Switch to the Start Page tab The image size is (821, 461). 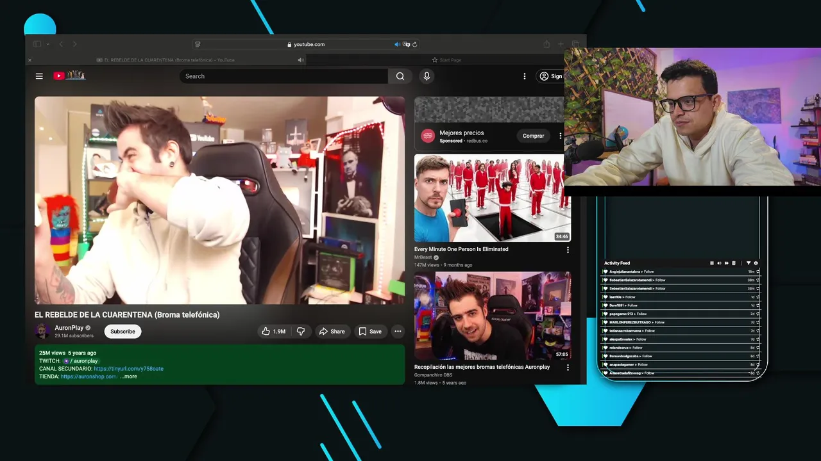[x=446, y=60]
